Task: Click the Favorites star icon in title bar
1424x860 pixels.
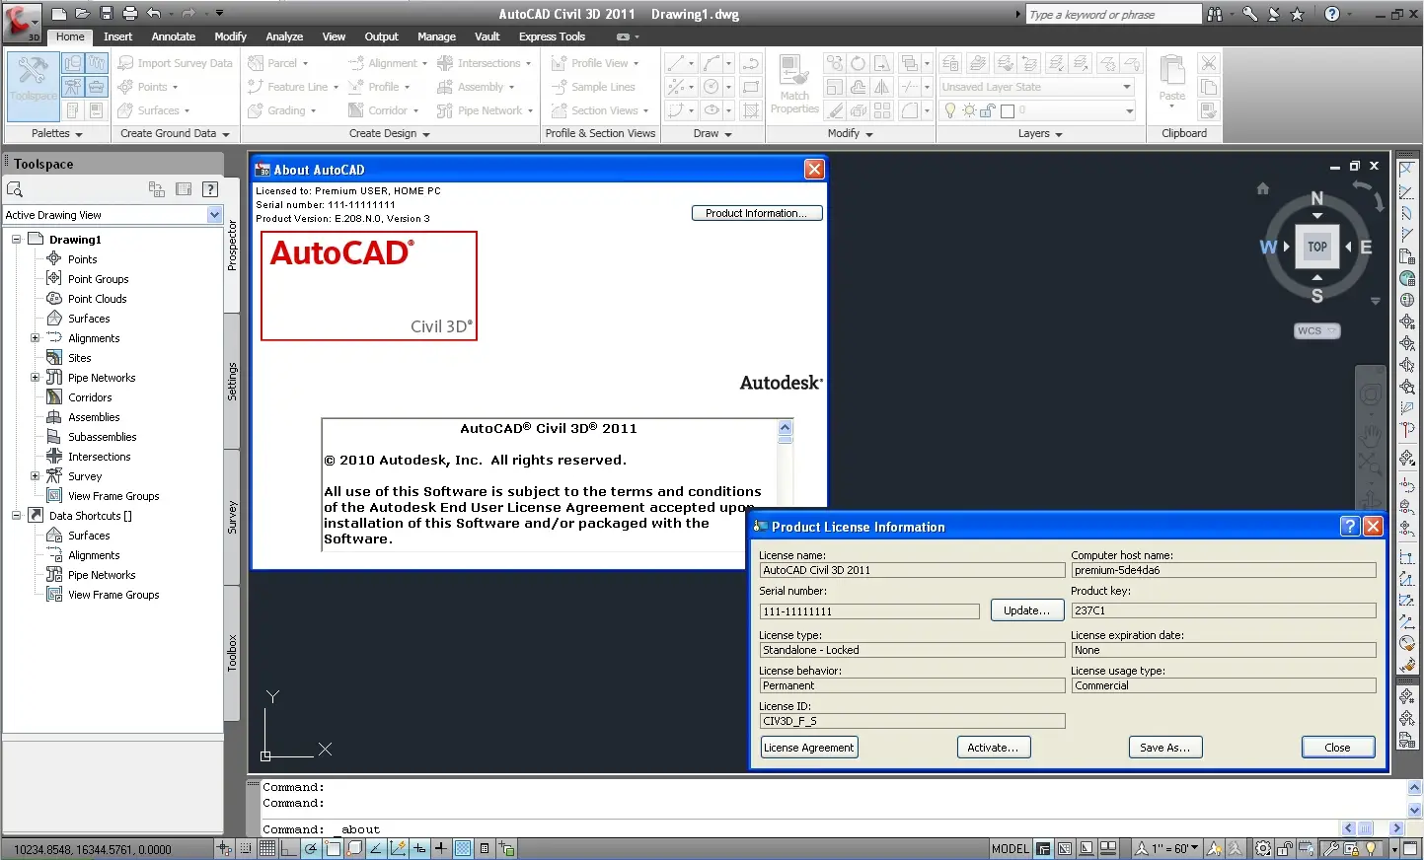Action: (x=1298, y=14)
